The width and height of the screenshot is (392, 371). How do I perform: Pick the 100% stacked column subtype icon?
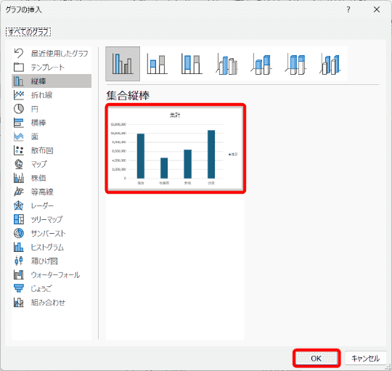[x=192, y=64]
